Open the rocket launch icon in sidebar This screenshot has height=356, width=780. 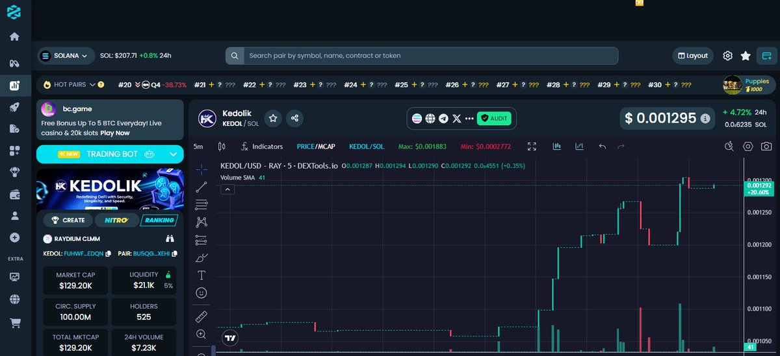14,107
